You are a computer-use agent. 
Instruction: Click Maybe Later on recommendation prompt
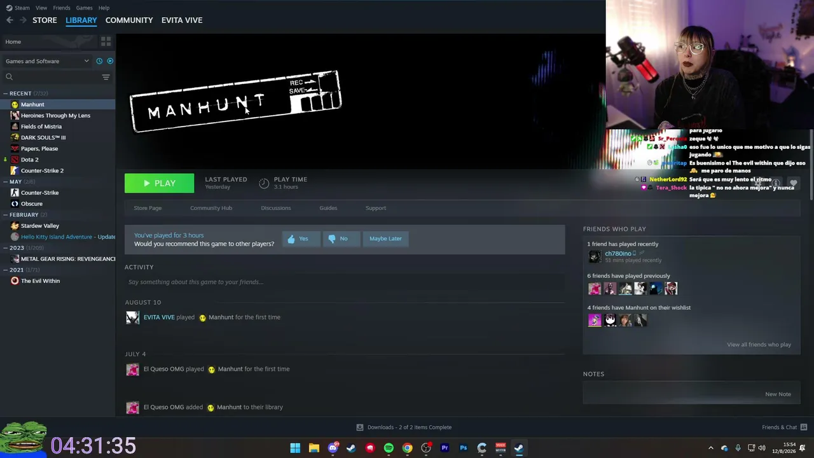coord(385,239)
